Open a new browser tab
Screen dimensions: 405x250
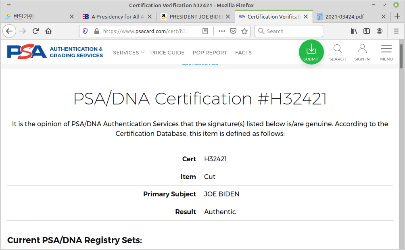(397, 16)
